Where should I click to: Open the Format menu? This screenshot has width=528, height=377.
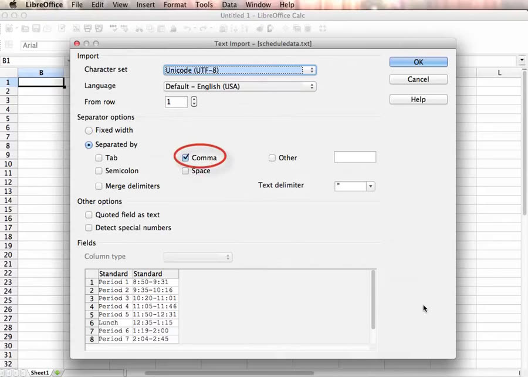pyautogui.click(x=175, y=5)
